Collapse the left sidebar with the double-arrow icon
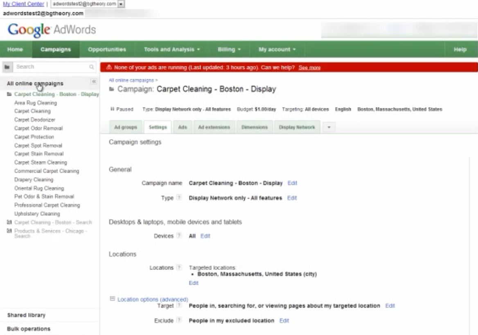Screen dimensions: 478x335 pyautogui.click(x=94, y=81)
